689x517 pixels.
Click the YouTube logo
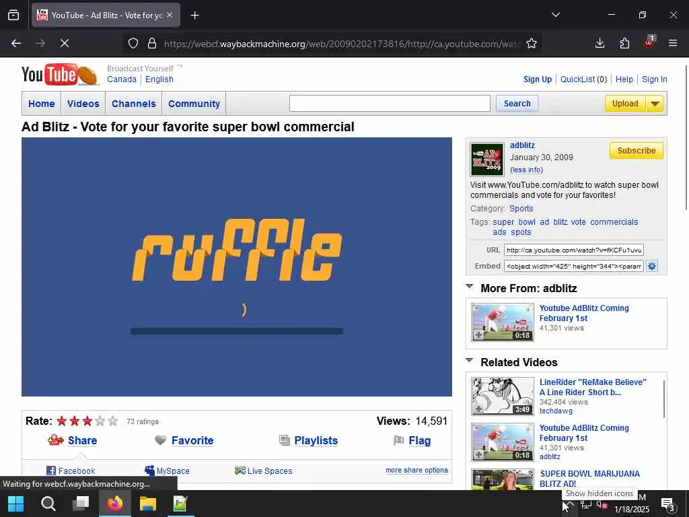60,75
